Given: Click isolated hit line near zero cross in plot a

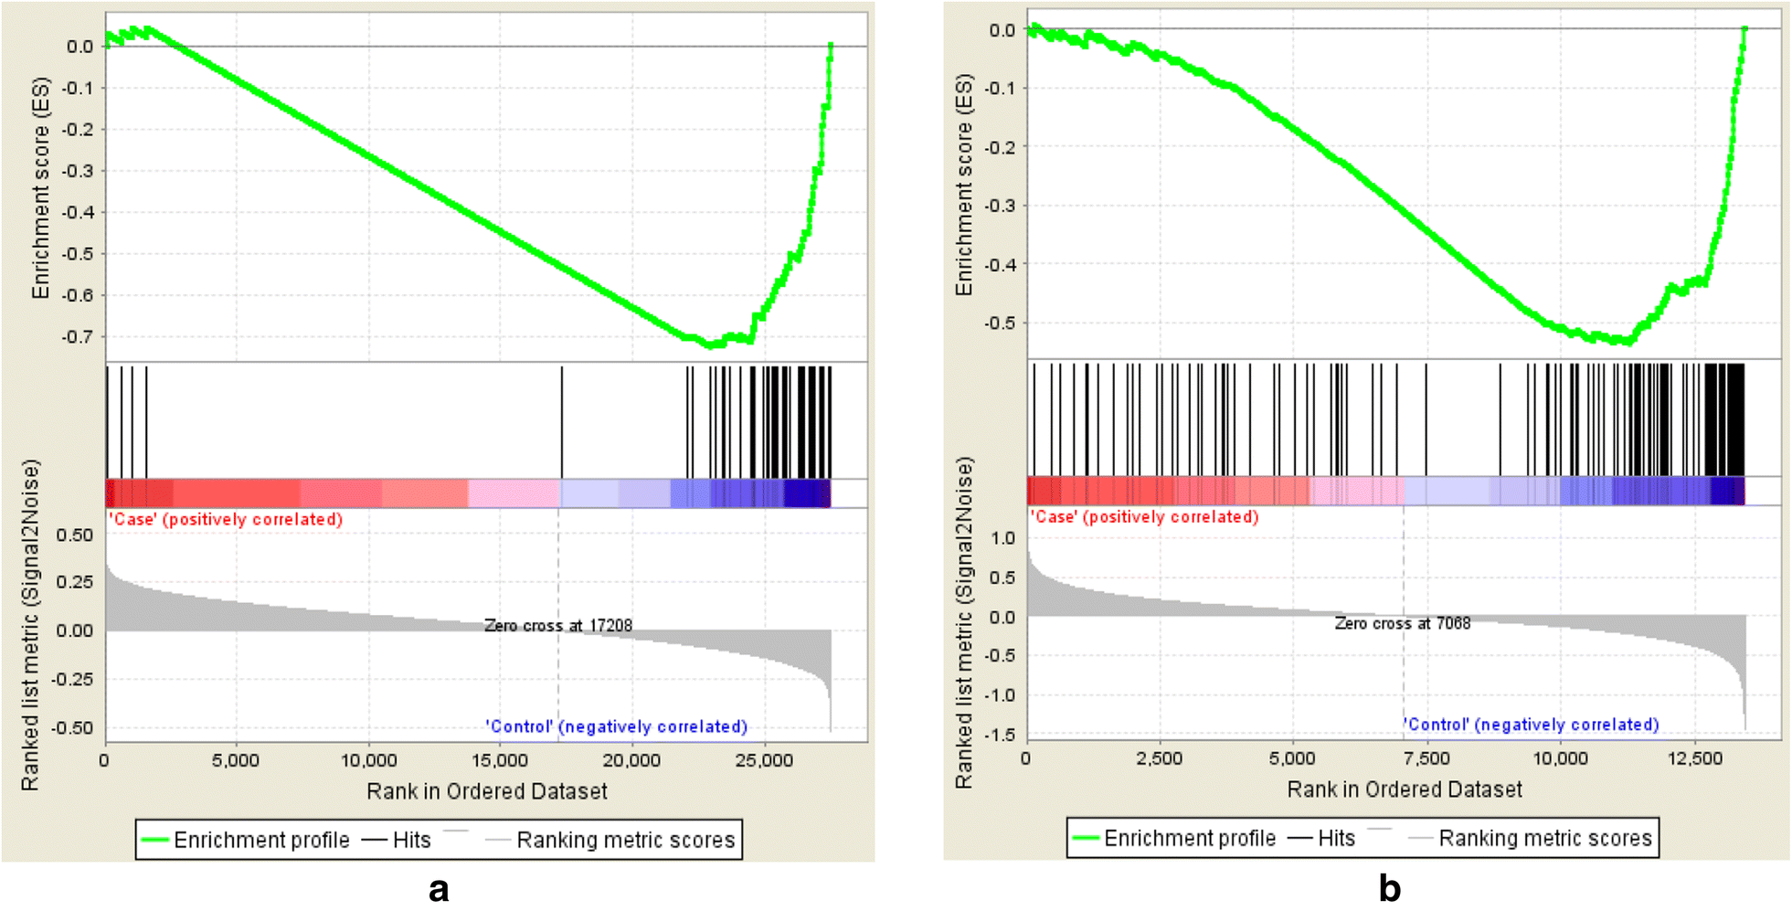Looking at the screenshot, I should coord(561,421).
